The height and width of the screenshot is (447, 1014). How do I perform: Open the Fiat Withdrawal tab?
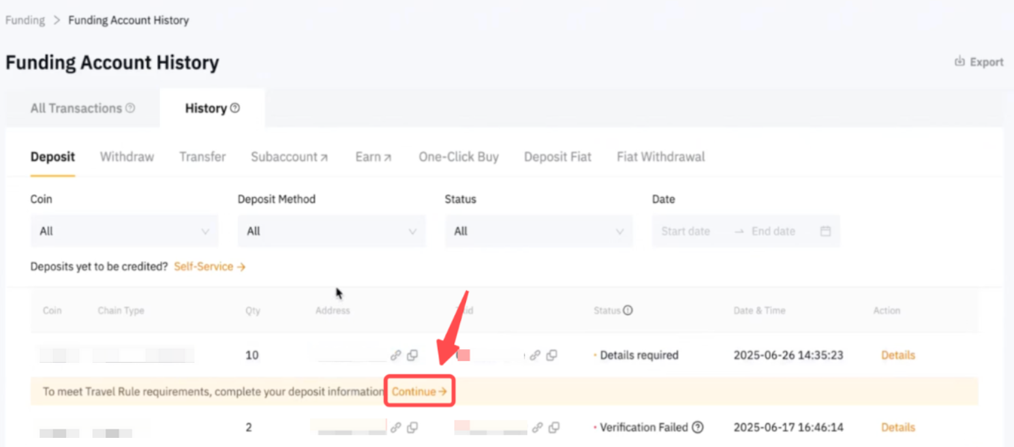tap(660, 157)
